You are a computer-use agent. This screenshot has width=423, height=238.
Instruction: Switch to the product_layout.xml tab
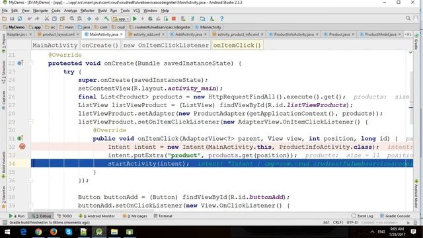pos(58,34)
